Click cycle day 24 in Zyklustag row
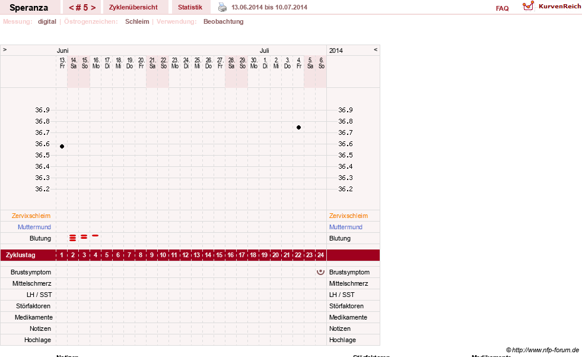 [x=321, y=255]
